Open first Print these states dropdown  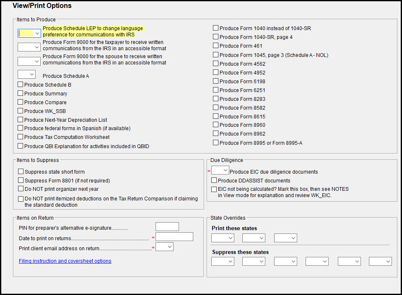click(x=223, y=238)
